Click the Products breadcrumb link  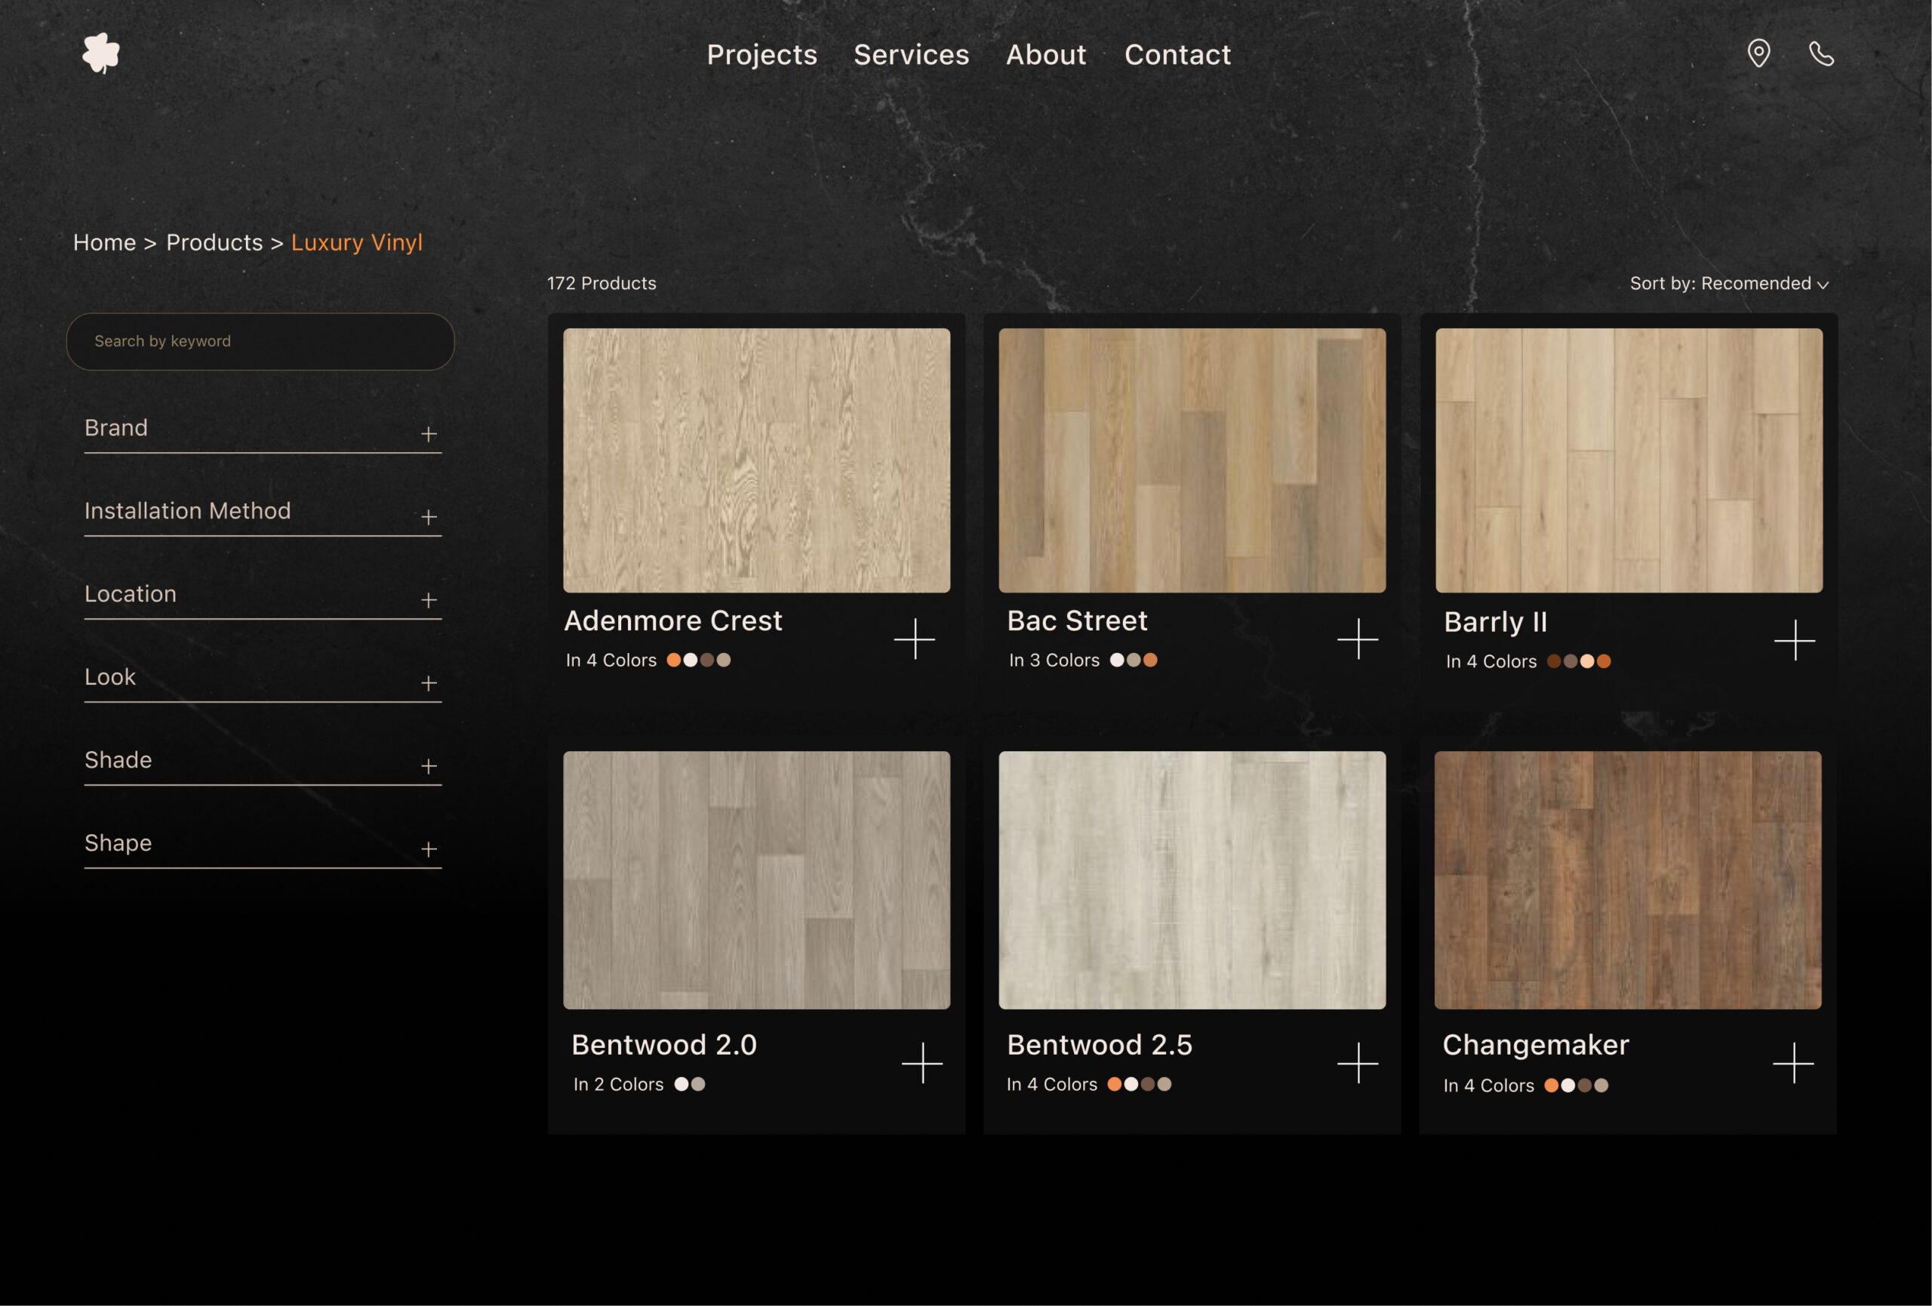[x=214, y=243]
